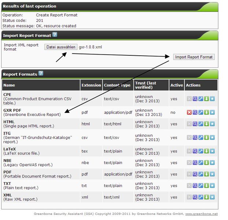Export the PDF (Portable Document) format
Image resolution: width=228 pixels, height=220 pixels.
click(x=206, y=174)
